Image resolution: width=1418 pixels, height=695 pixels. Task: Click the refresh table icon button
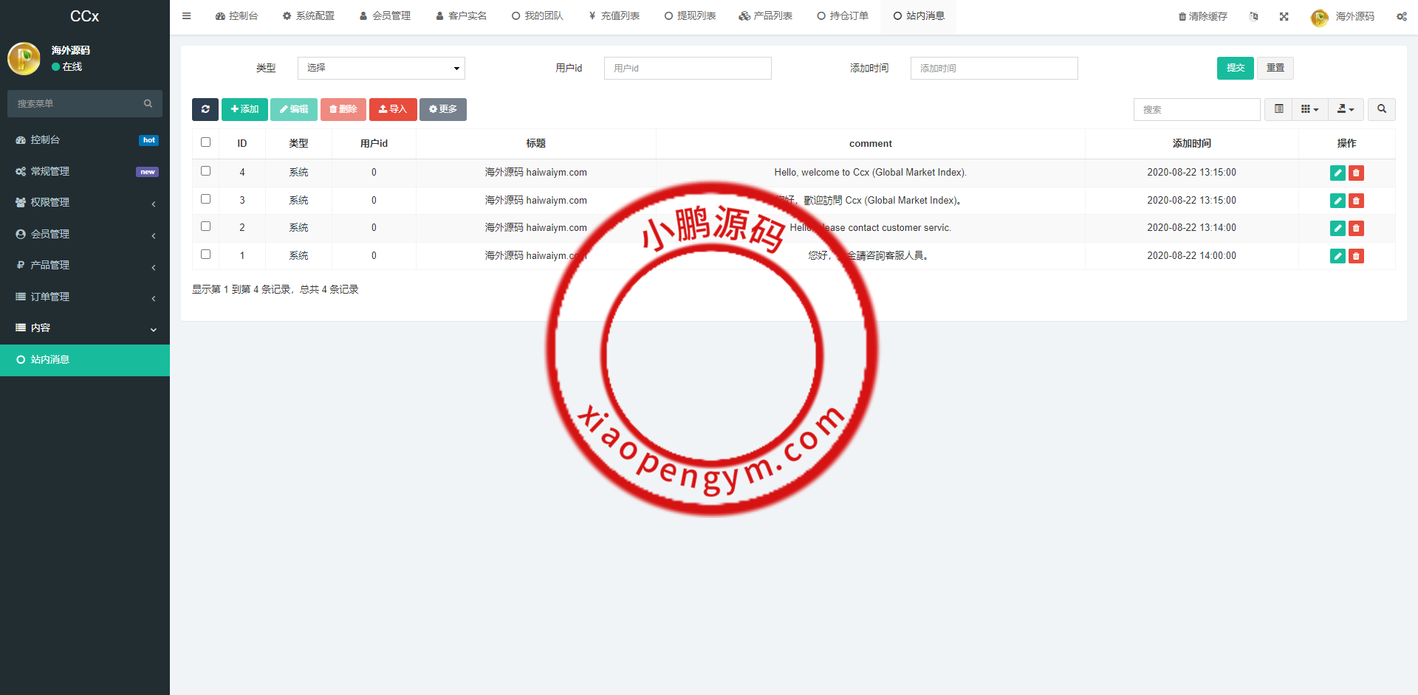205,109
